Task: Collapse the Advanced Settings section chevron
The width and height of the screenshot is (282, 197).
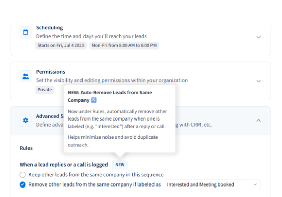Action: [x=258, y=120]
